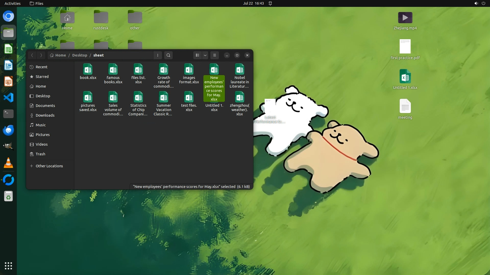Open the Activities overview
The width and height of the screenshot is (490, 275).
(13, 3)
